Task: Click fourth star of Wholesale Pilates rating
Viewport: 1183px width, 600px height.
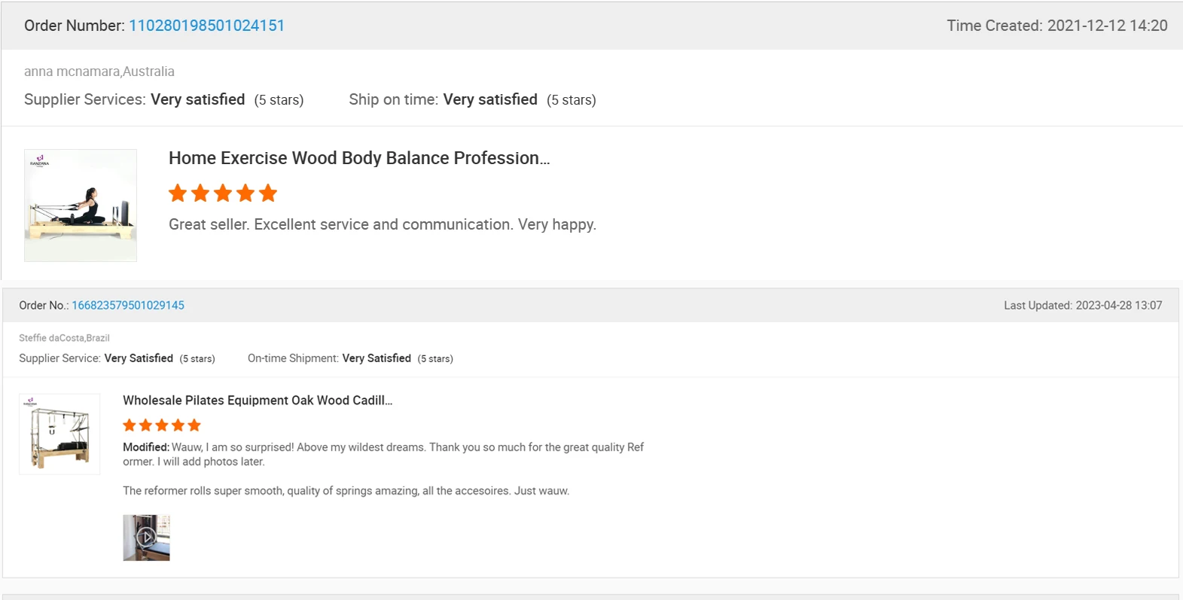Action: click(x=178, y=425)
